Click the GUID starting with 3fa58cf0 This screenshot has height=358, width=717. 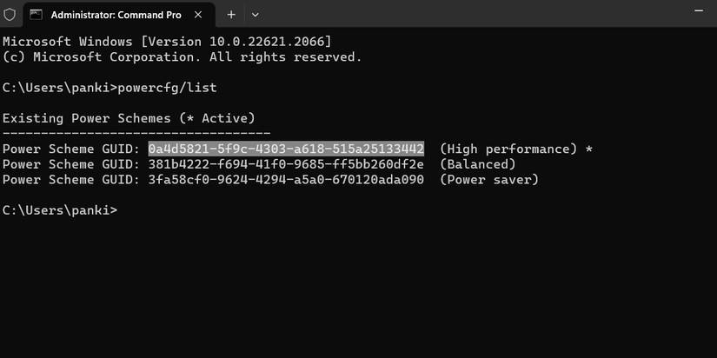[x=286, y=180]
